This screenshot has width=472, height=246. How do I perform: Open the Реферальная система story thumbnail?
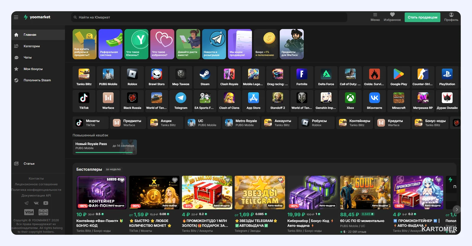click(110, 44)
